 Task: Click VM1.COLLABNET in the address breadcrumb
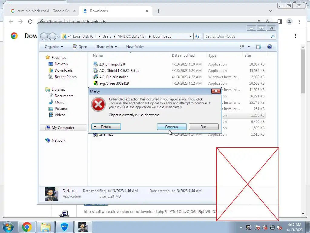(132, 36)
